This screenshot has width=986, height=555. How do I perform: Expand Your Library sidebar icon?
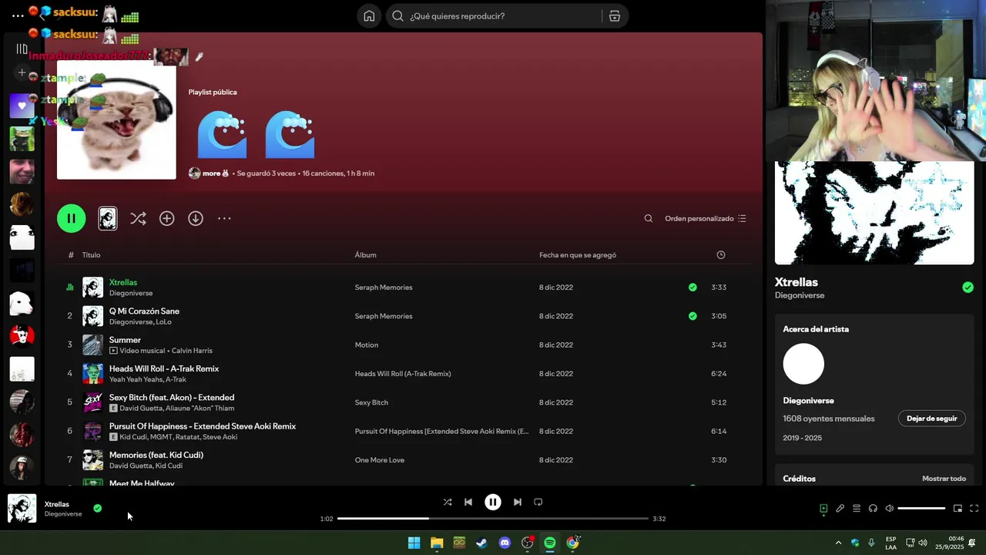(x=22, y=49)
